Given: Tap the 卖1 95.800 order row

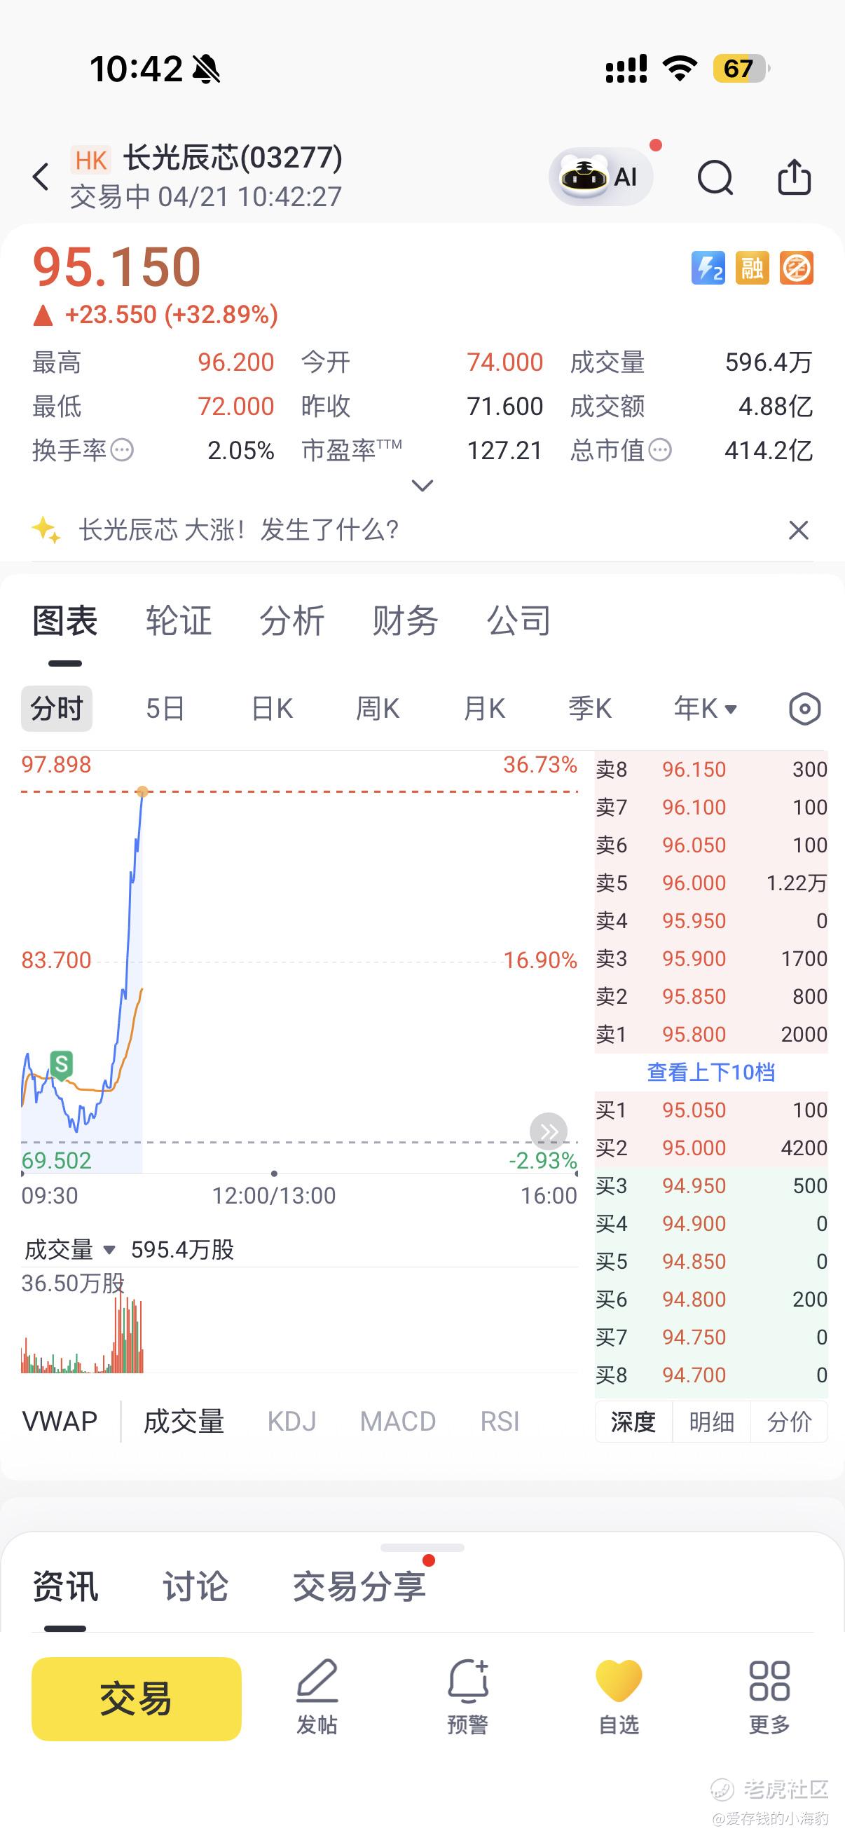Looking at the screenshot, I should pyautogui.click(x=711, y=1034).
